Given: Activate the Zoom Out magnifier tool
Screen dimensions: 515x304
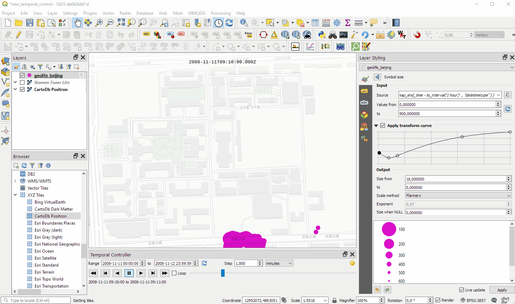Looking at the screenshot, I should tap(110, 23).
